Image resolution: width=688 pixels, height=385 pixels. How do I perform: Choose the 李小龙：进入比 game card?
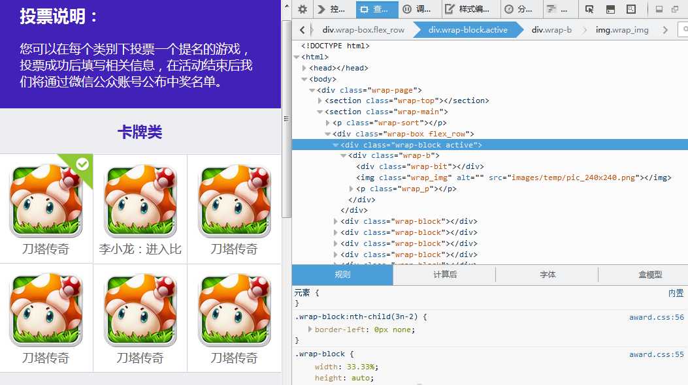(x=140, y=209)
